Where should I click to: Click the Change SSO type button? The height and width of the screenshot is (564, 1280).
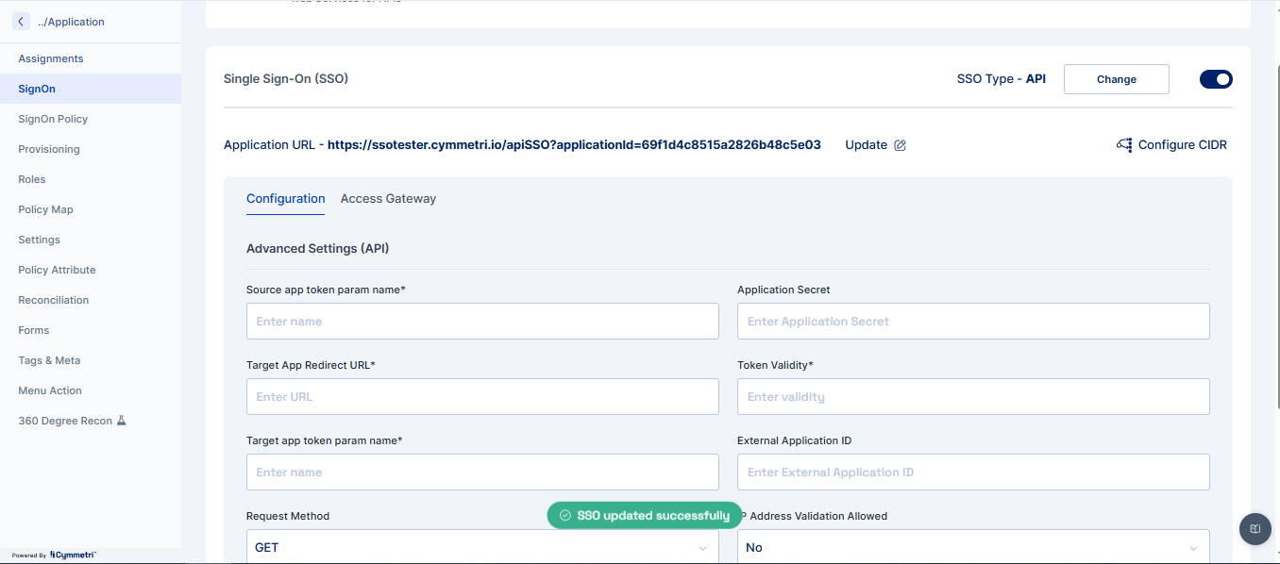pos(1116,79)
